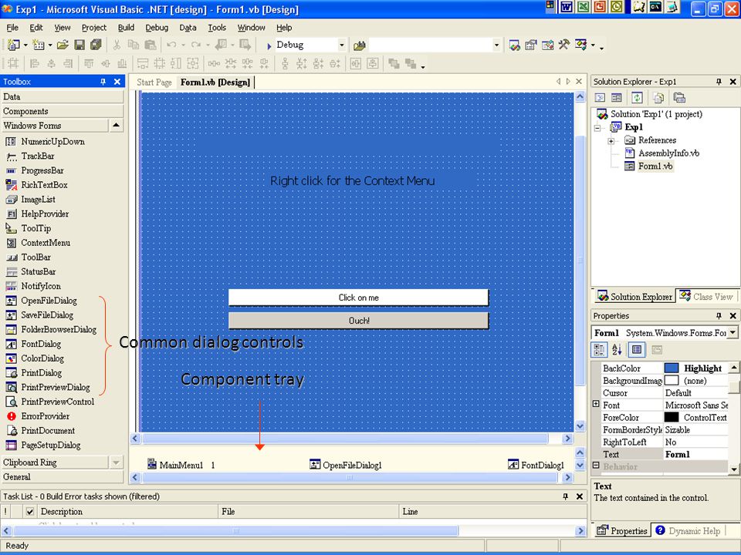
Task: Open the Data section of the Toolbox
Action: point(62,97)
